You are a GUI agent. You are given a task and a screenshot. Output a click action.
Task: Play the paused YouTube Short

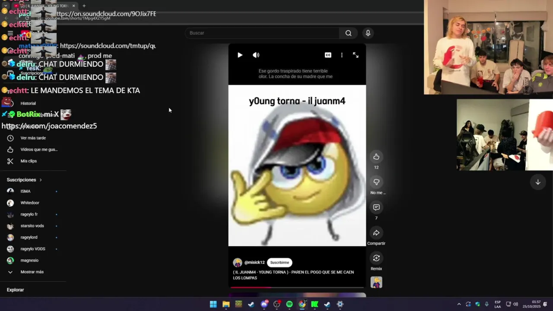pos(240,55)
